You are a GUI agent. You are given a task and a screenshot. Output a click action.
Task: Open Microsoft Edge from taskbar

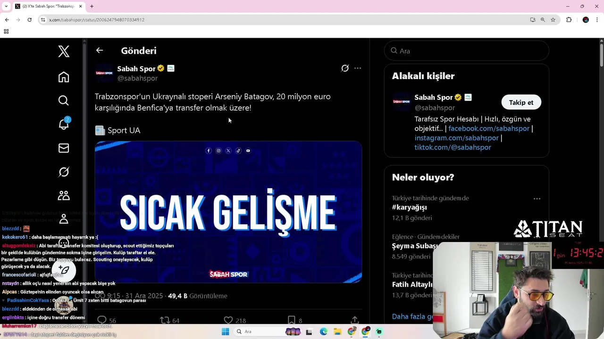point(323,331)
